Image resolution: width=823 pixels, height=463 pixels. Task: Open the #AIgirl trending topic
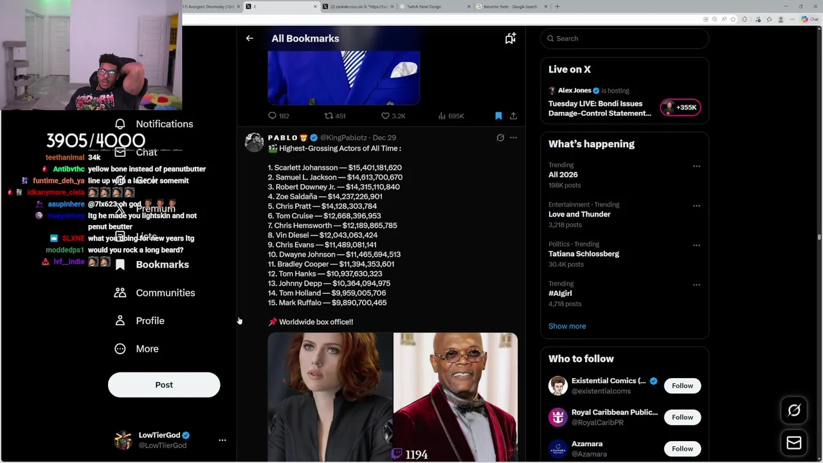point(560,293)
